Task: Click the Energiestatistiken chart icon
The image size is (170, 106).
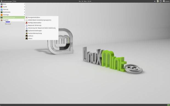Action: point(27,17)
